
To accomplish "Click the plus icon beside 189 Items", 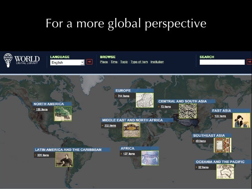I will tap(34, 109).
